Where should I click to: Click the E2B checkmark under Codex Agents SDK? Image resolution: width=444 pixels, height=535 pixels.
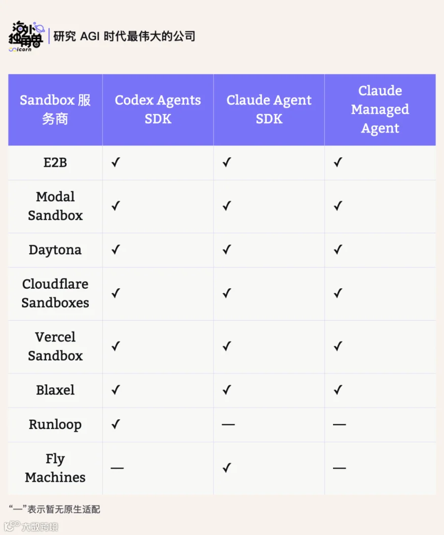pyautogui.click(x=116, y=162)
